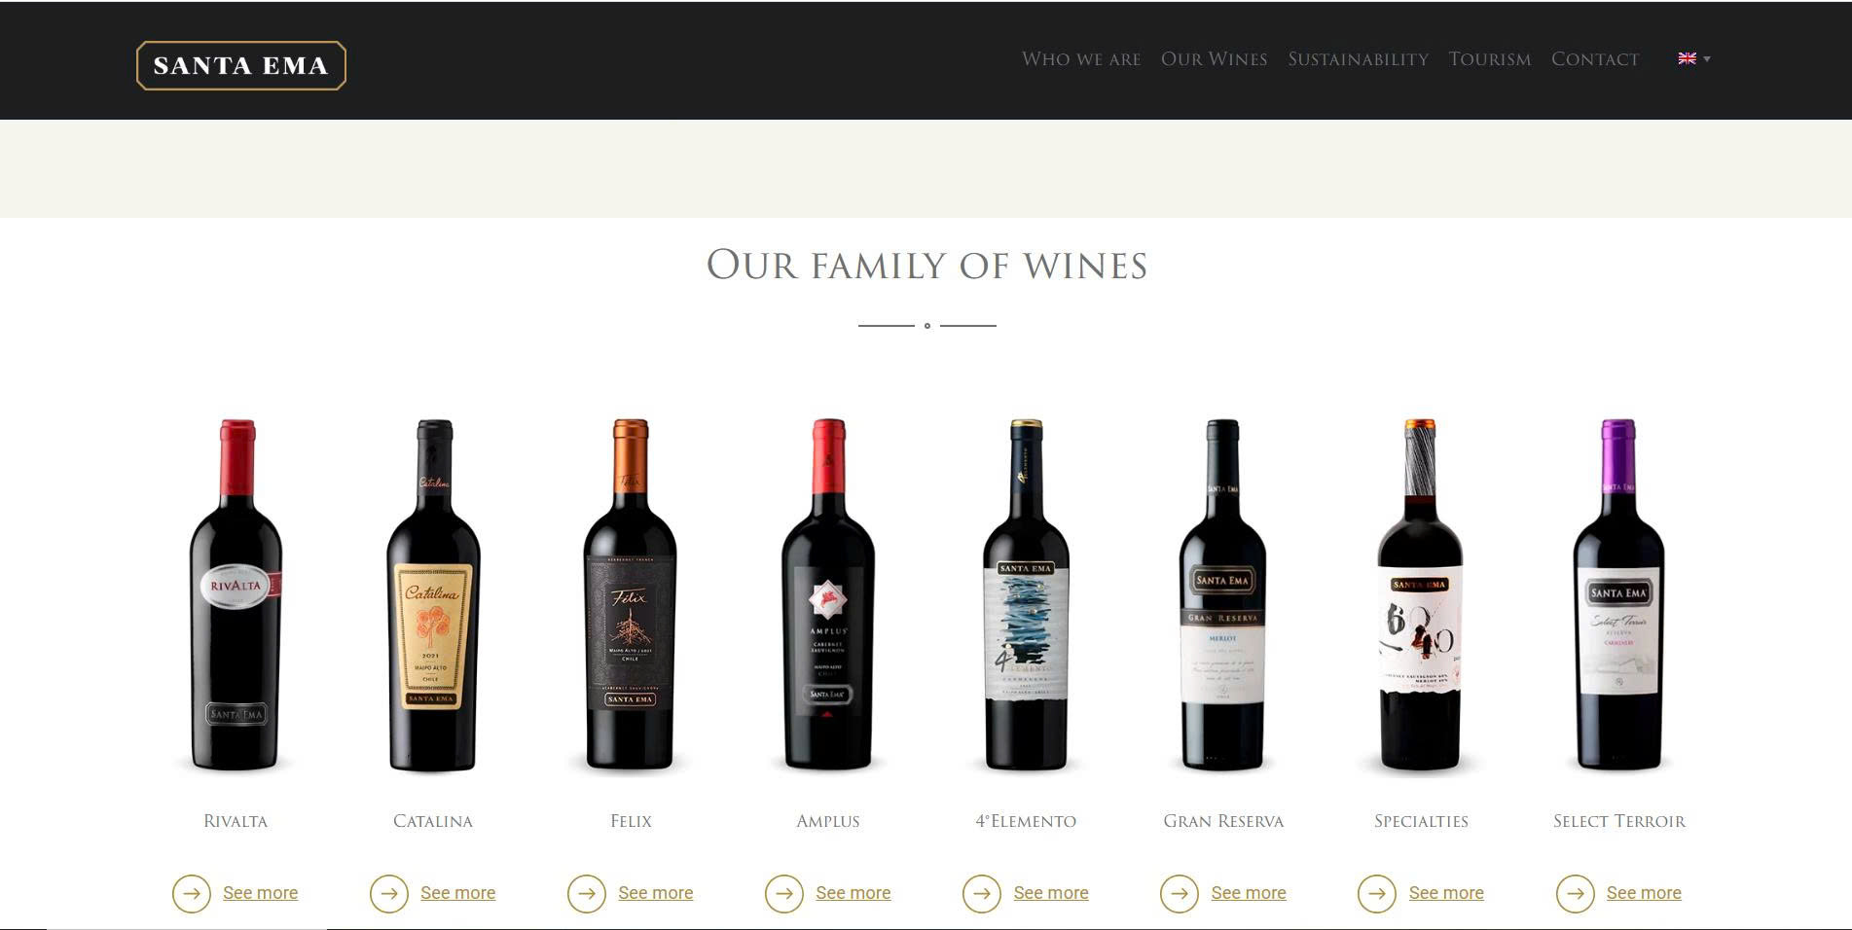This screenshot has width=1852, height=930.
Task: Navigate to Tourism
Action: 1489,59
